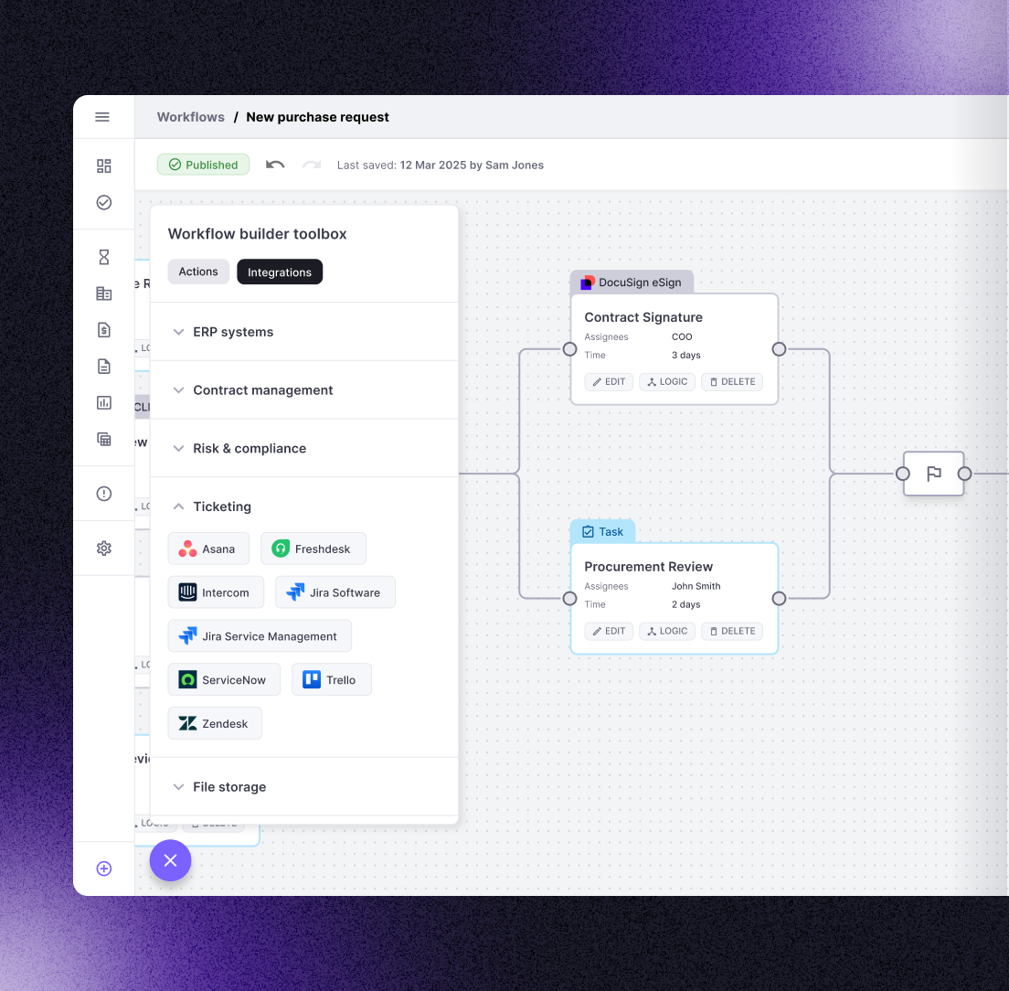
Task: Click the John Smith assignee value
Action: pos(696,586)
